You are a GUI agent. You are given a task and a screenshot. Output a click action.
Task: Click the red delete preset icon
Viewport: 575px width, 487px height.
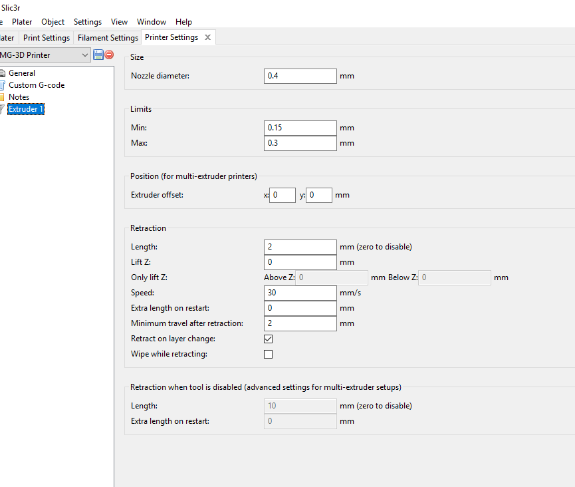coord(109,55)
